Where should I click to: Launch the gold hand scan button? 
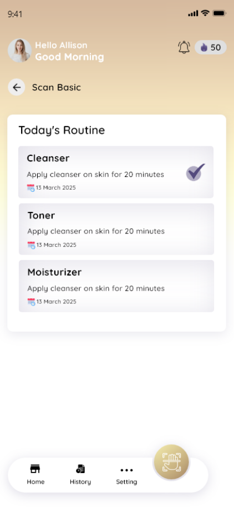coord(171,463)
